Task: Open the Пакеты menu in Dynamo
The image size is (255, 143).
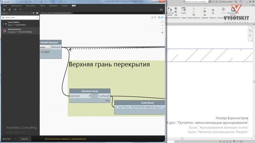Action: [42, 6]
